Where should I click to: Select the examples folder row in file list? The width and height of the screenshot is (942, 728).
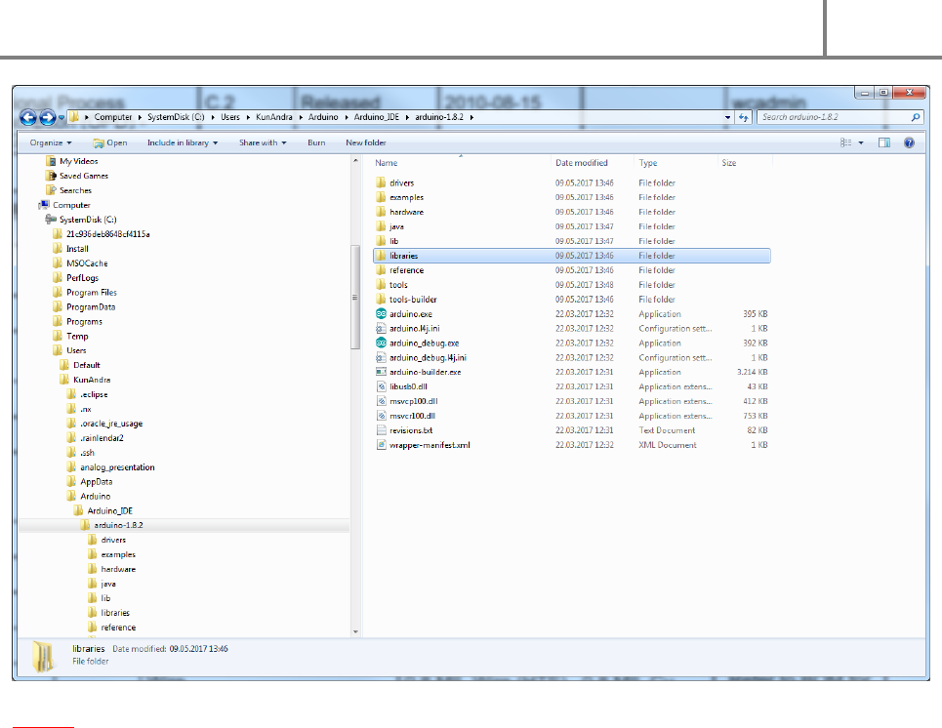(x=571, y=197)
